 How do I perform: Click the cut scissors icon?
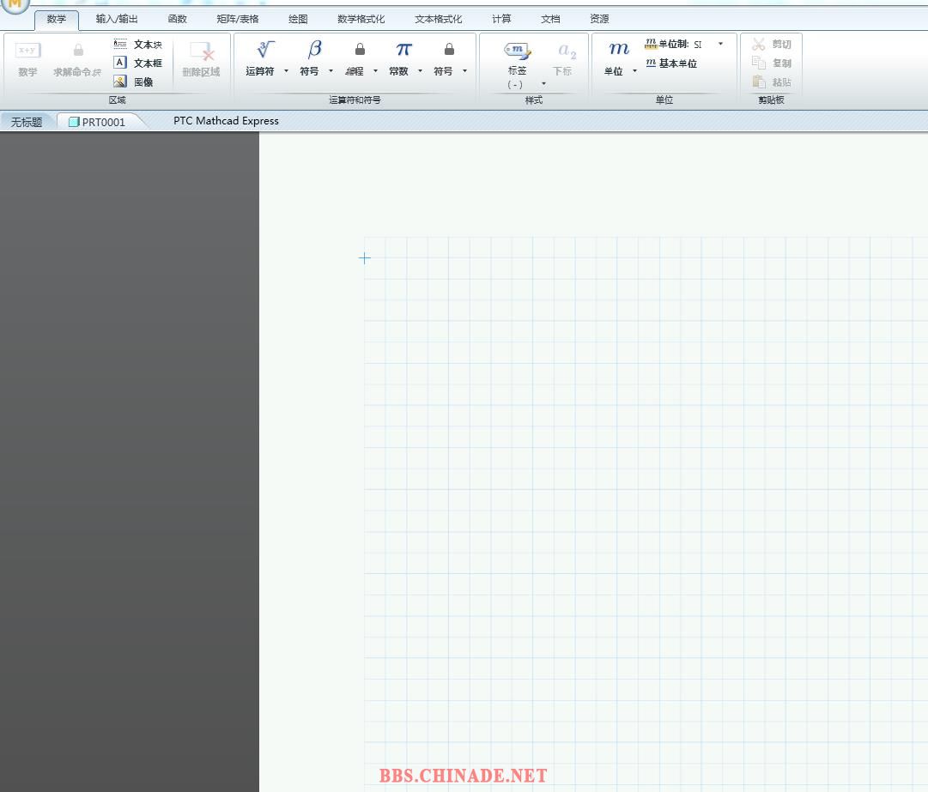(759, 44)
